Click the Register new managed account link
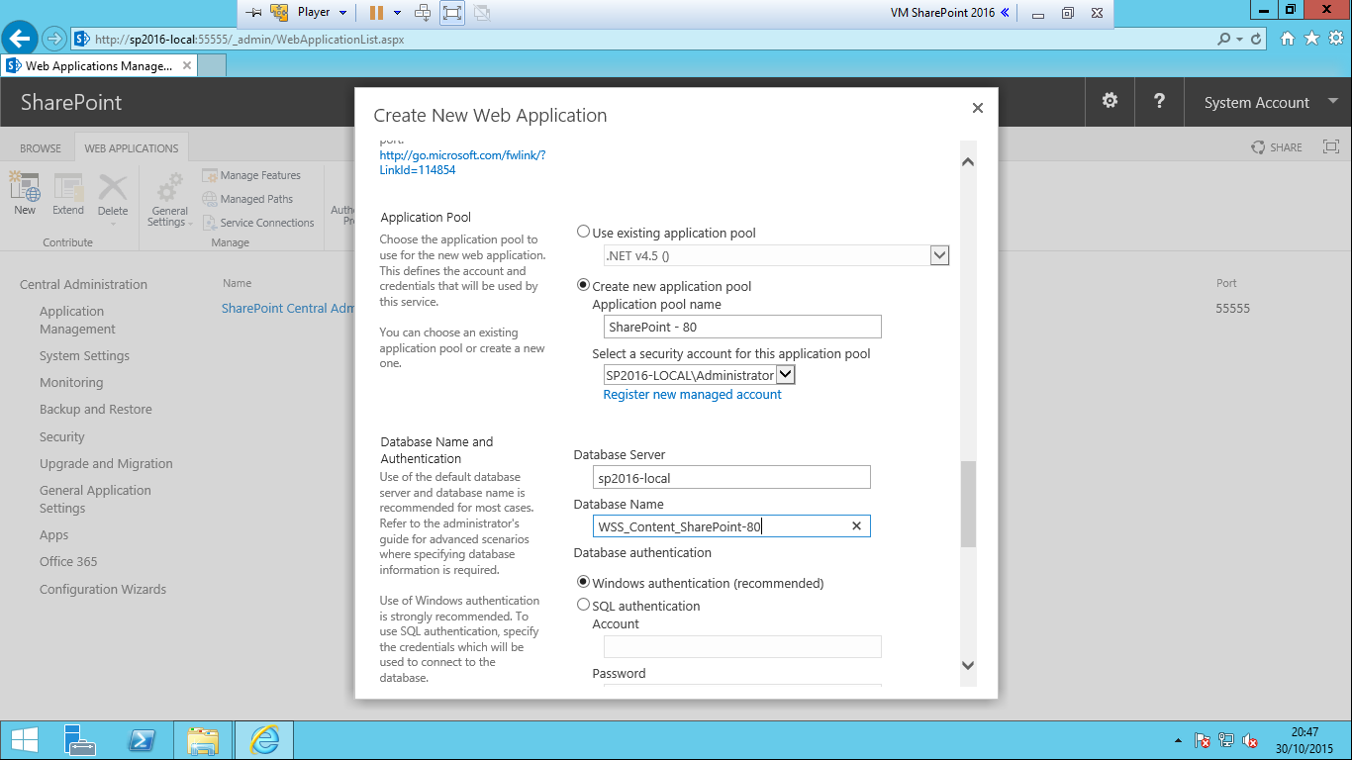1352x760 pixels. pyautogui.click(x=692, y=394)
